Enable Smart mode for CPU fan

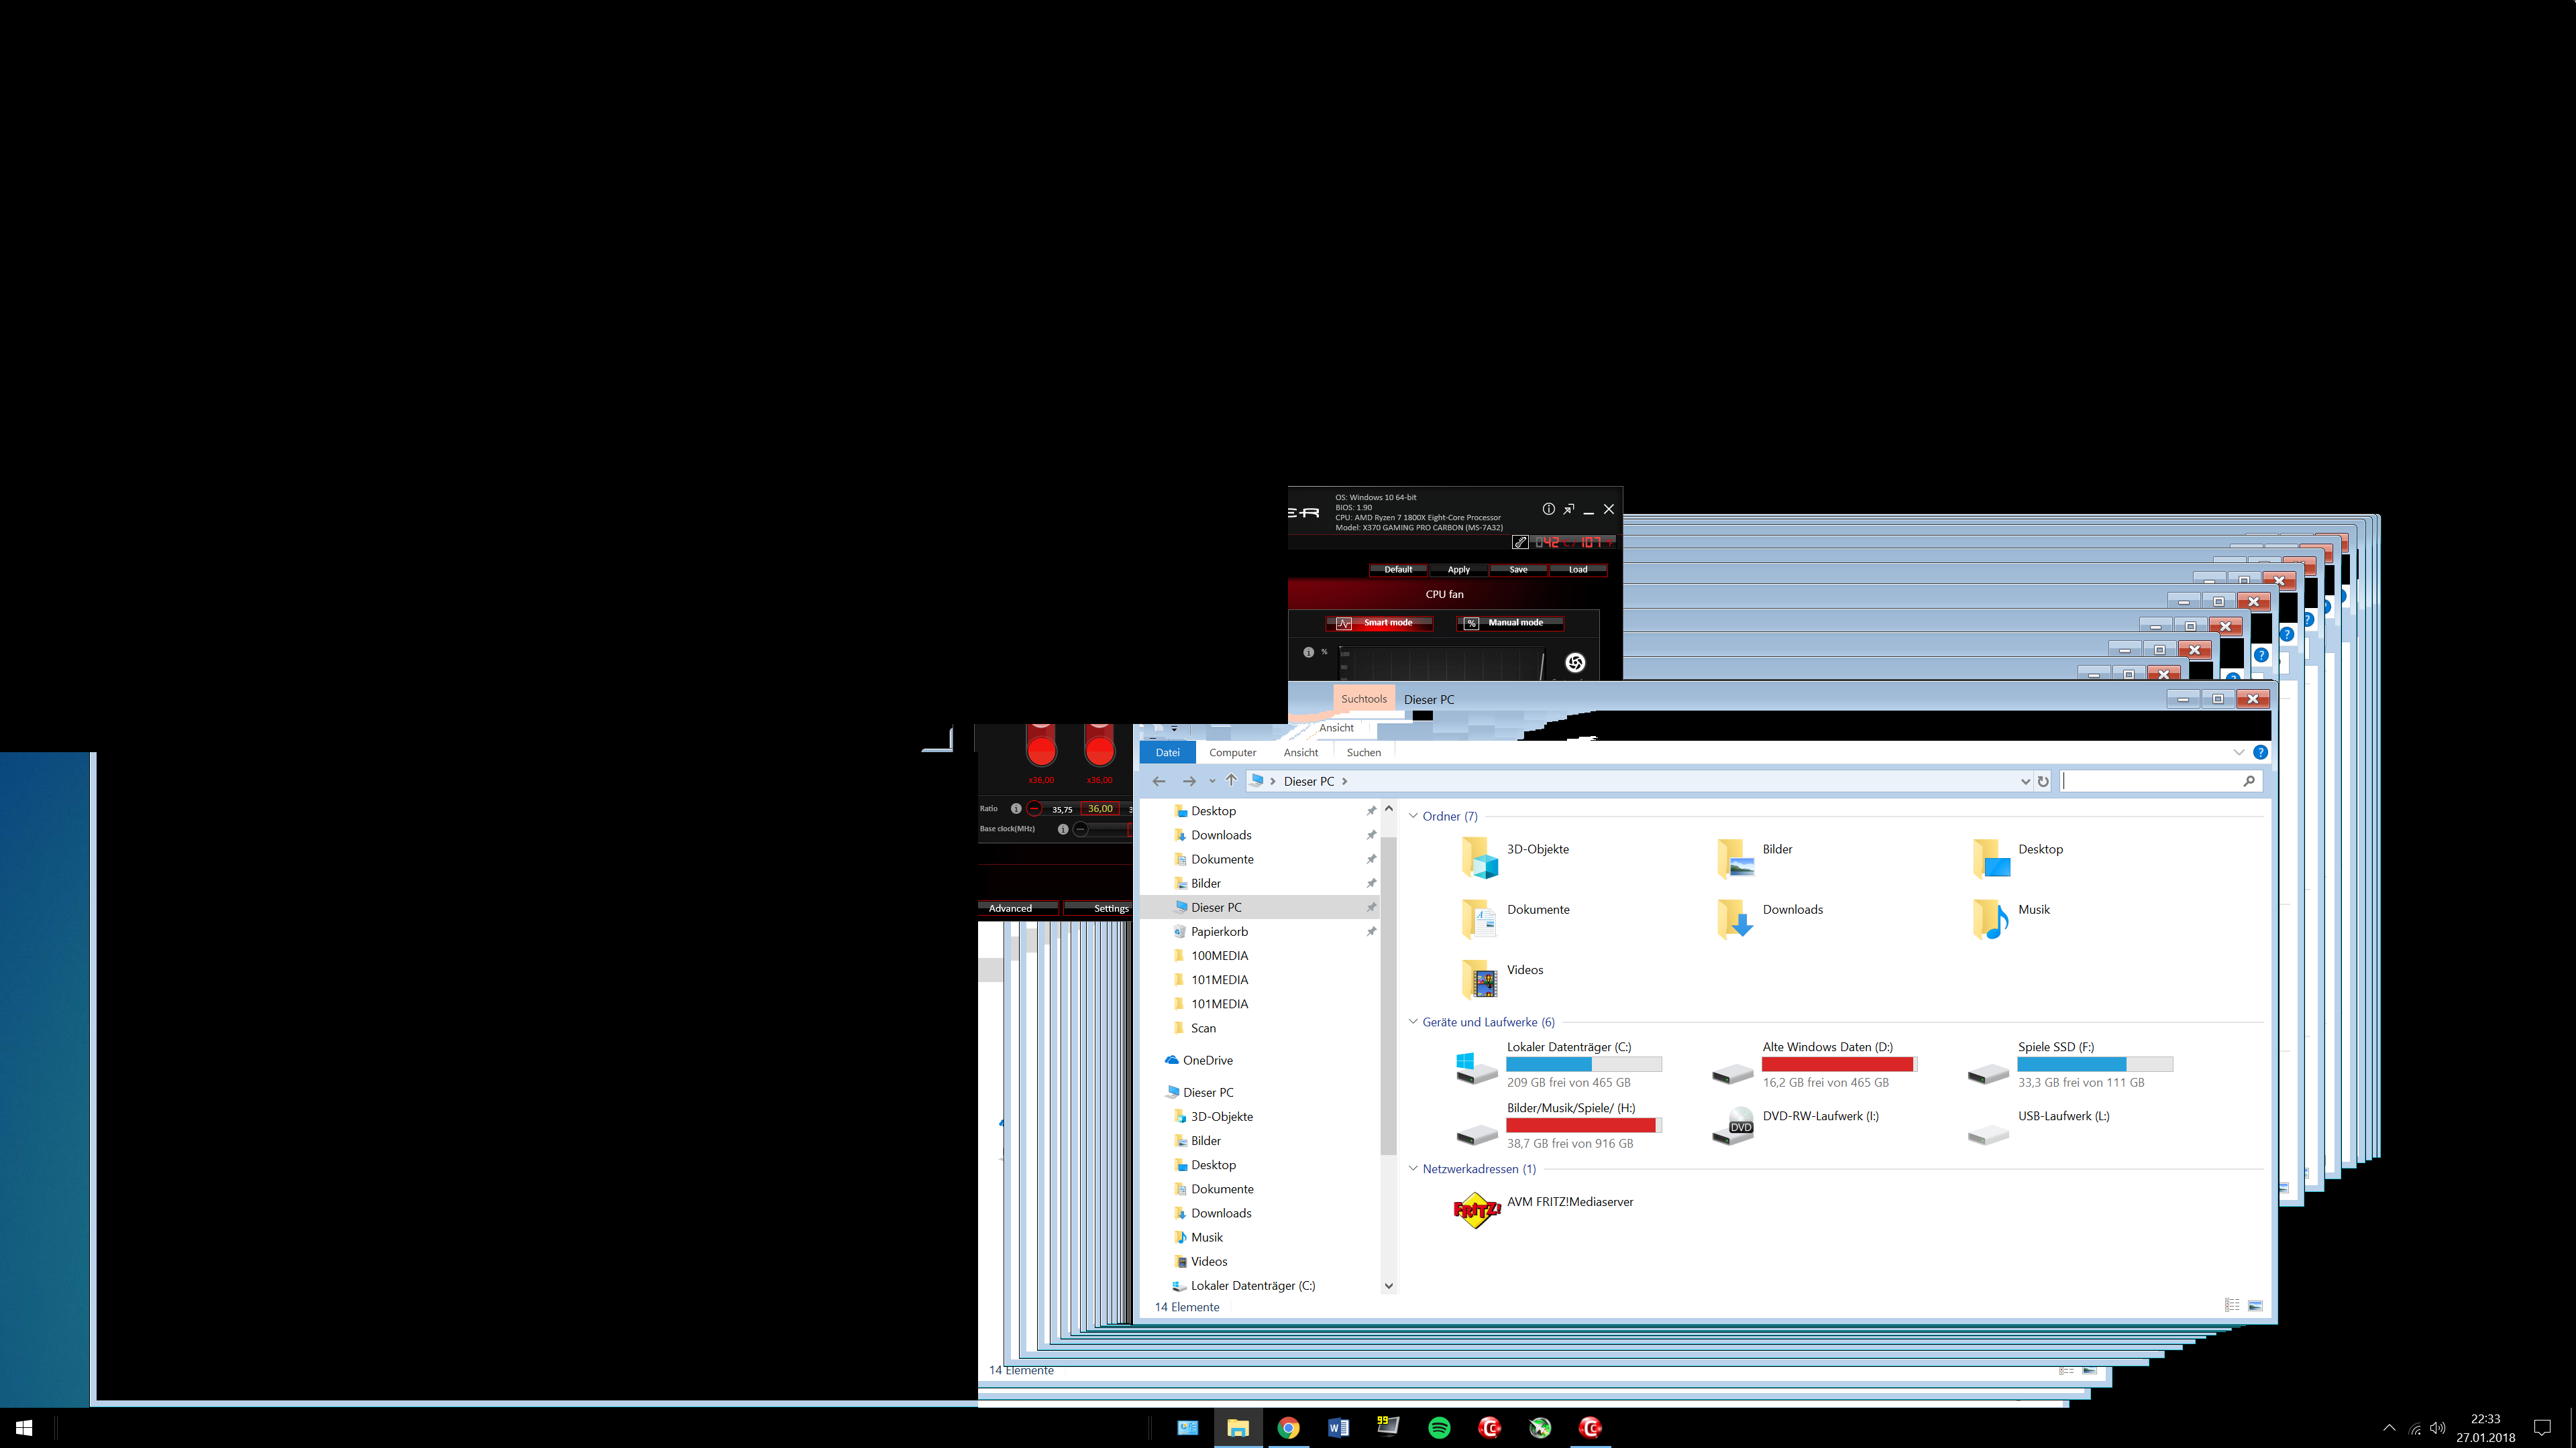(1379, 623)
